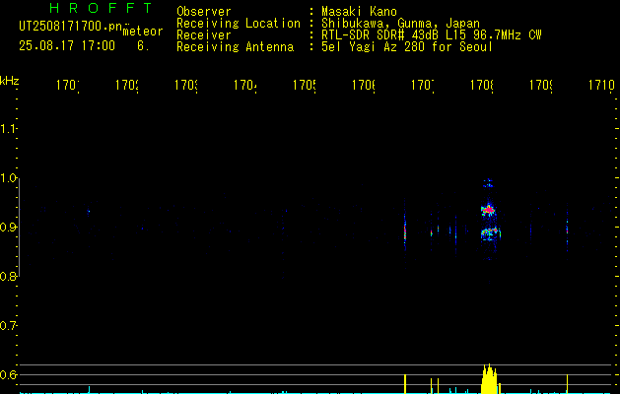Select the file name UT2508171700.pn

click(x=71, y=27)
